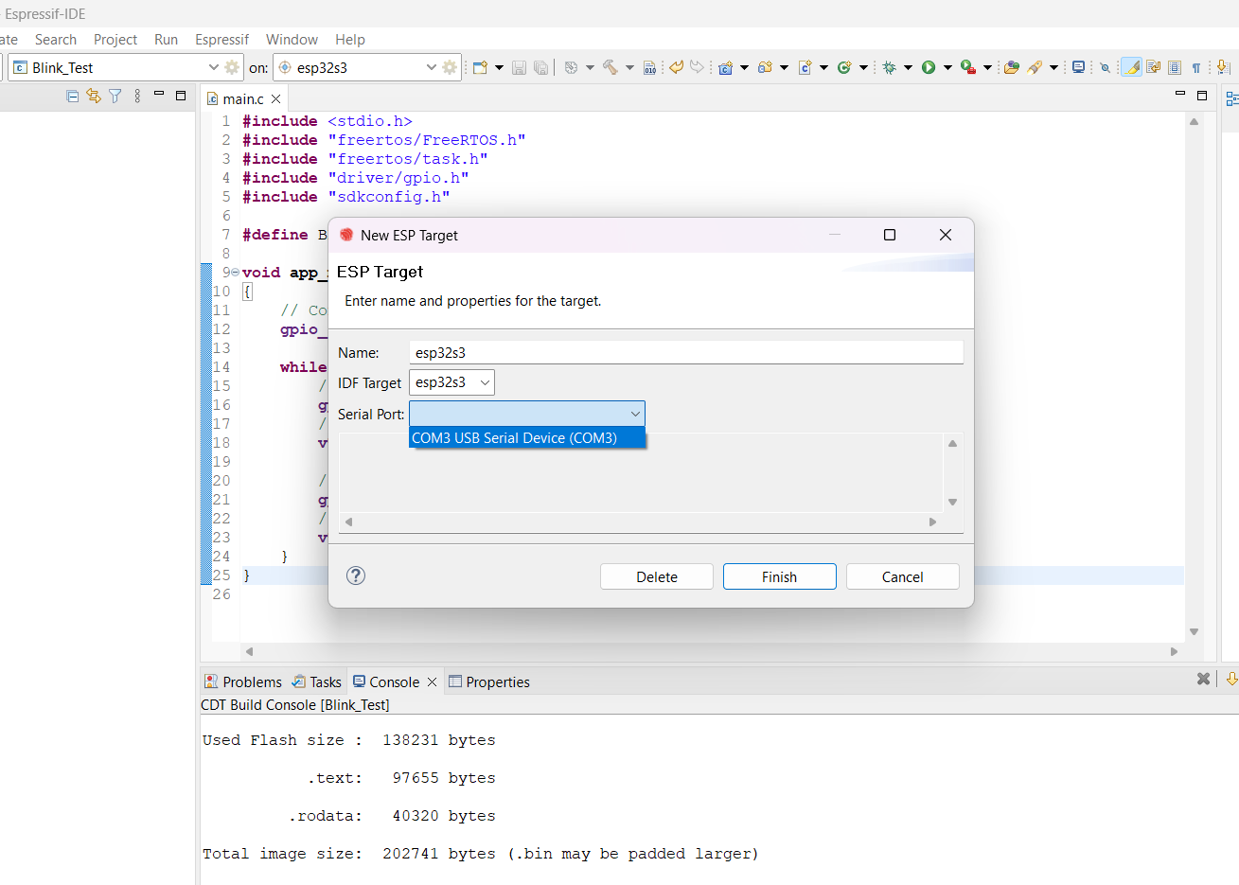Click the Cancel button

pos(903,576)
